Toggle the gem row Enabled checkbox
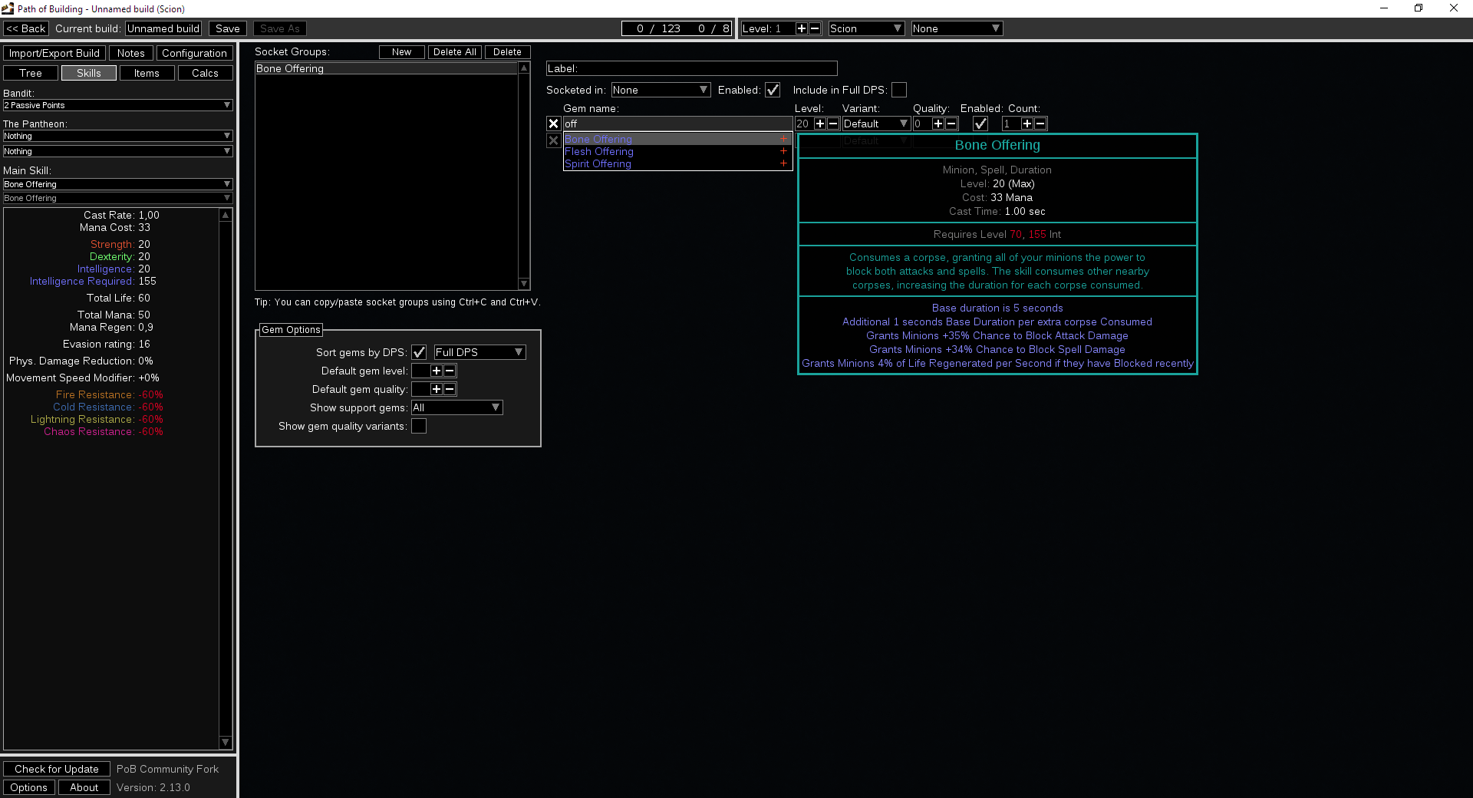This screenshot has height=798, width=1473. tap(980, 124)
